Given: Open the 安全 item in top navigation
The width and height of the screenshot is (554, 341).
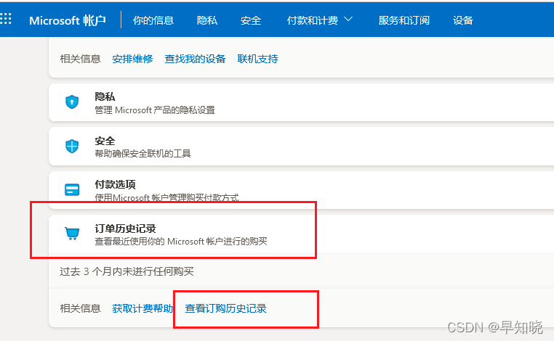Looking at the screenshot, I should pyautogui.click(x=251, y=20).
